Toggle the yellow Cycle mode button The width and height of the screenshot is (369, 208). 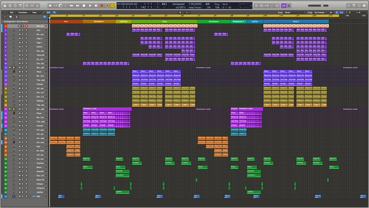(112, 5)
